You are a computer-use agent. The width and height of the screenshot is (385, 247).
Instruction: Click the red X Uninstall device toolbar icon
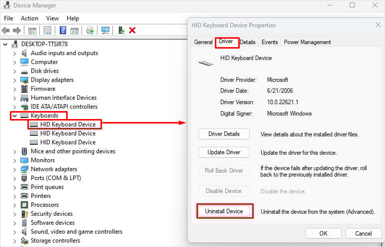132,30
